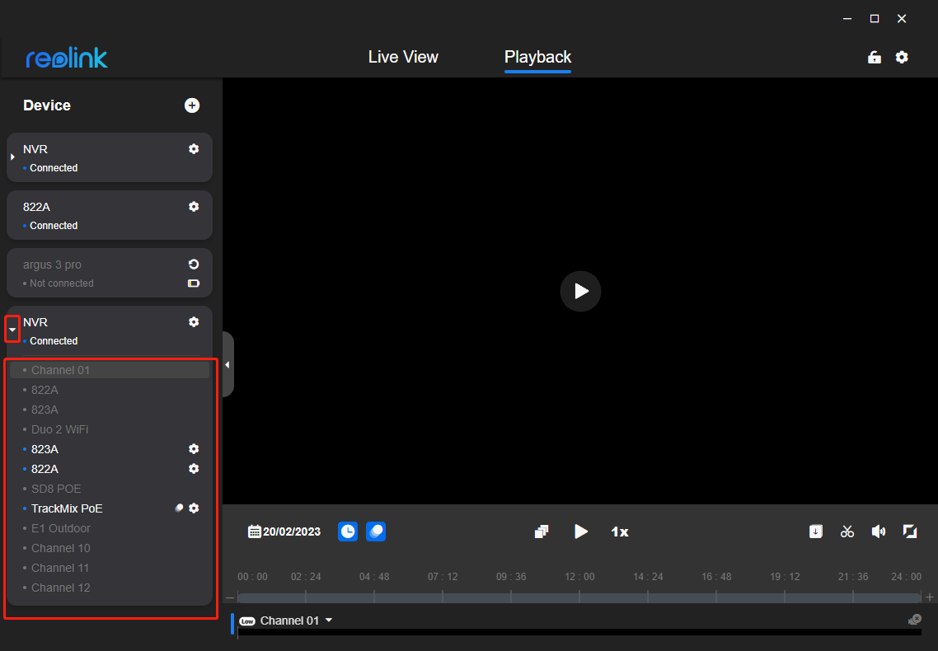Click the reolink logo

(67, 58)
